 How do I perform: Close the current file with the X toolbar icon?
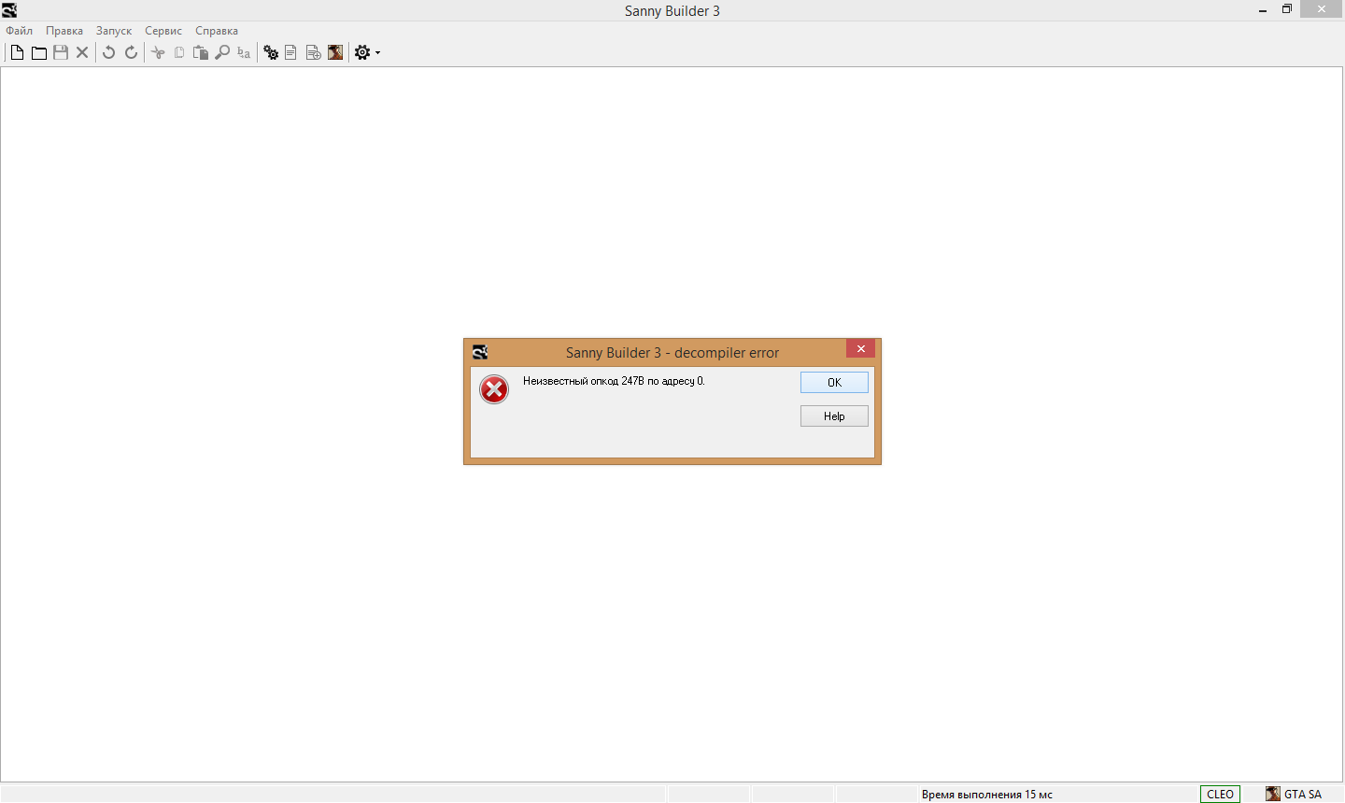(82, 52)
